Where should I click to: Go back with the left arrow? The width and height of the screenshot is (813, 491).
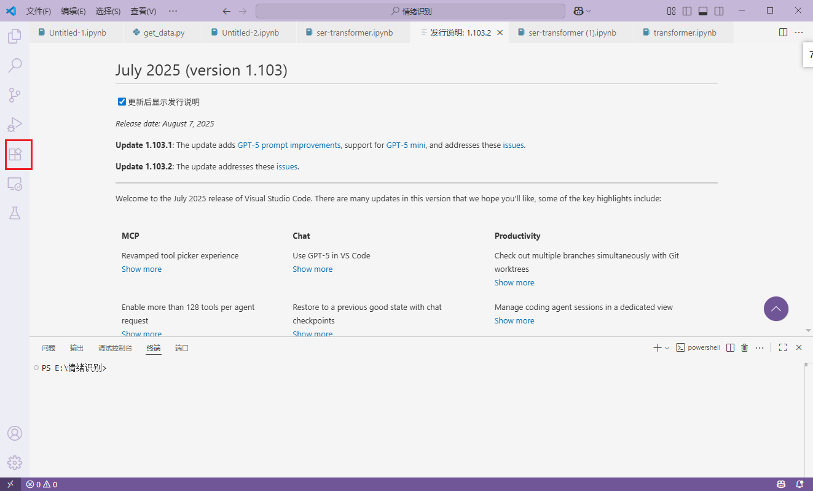tap(227, 11)
